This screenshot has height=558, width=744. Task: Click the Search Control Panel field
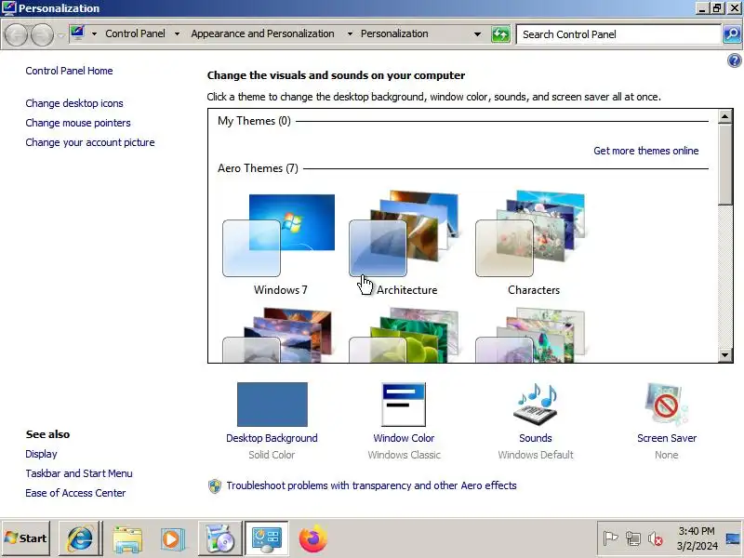(618, 34)
